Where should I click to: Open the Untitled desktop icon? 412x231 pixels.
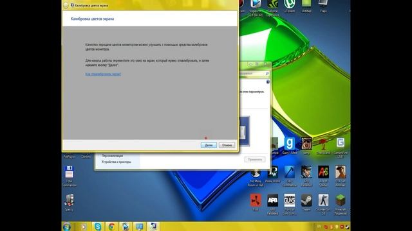pos(306,6)
